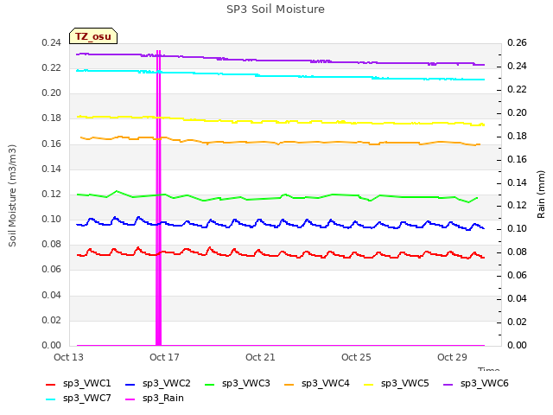Click the green sp3_VWC3 legend swatch

(210, 384)
